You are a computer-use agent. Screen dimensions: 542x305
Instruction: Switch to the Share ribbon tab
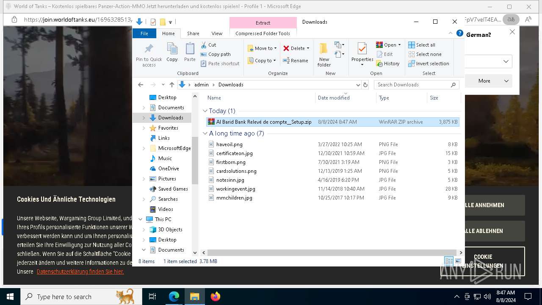coord(193,33)
